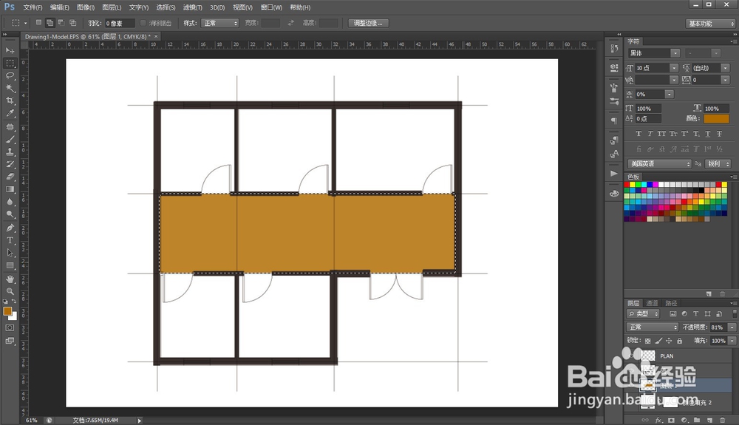Screen dimensions: 739x425
Task: Select the Healing Brush tool
Action: coord(10,126)
